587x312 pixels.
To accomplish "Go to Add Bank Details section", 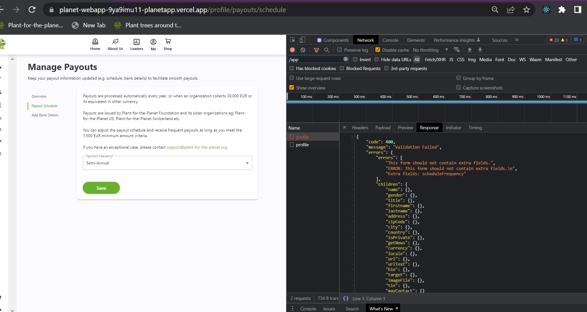I will coord(45,115).
